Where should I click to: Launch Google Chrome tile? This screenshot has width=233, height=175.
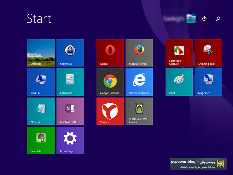pos(110,82)
